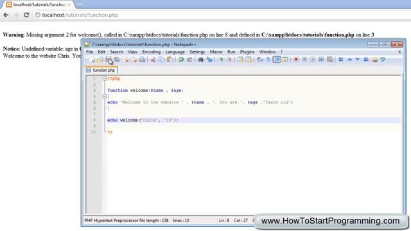The height and width of the screenshot is (231, 411).
Task: Click the New file icon in Notepad++
Action: [x=92, y=60]
